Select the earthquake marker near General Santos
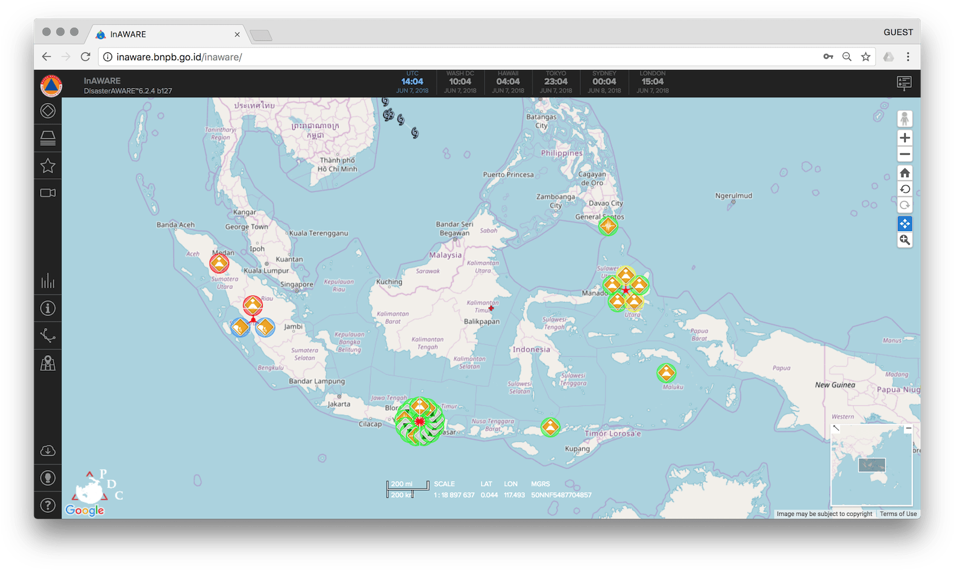This screenshot has height=570, width=954. [608, 226]
